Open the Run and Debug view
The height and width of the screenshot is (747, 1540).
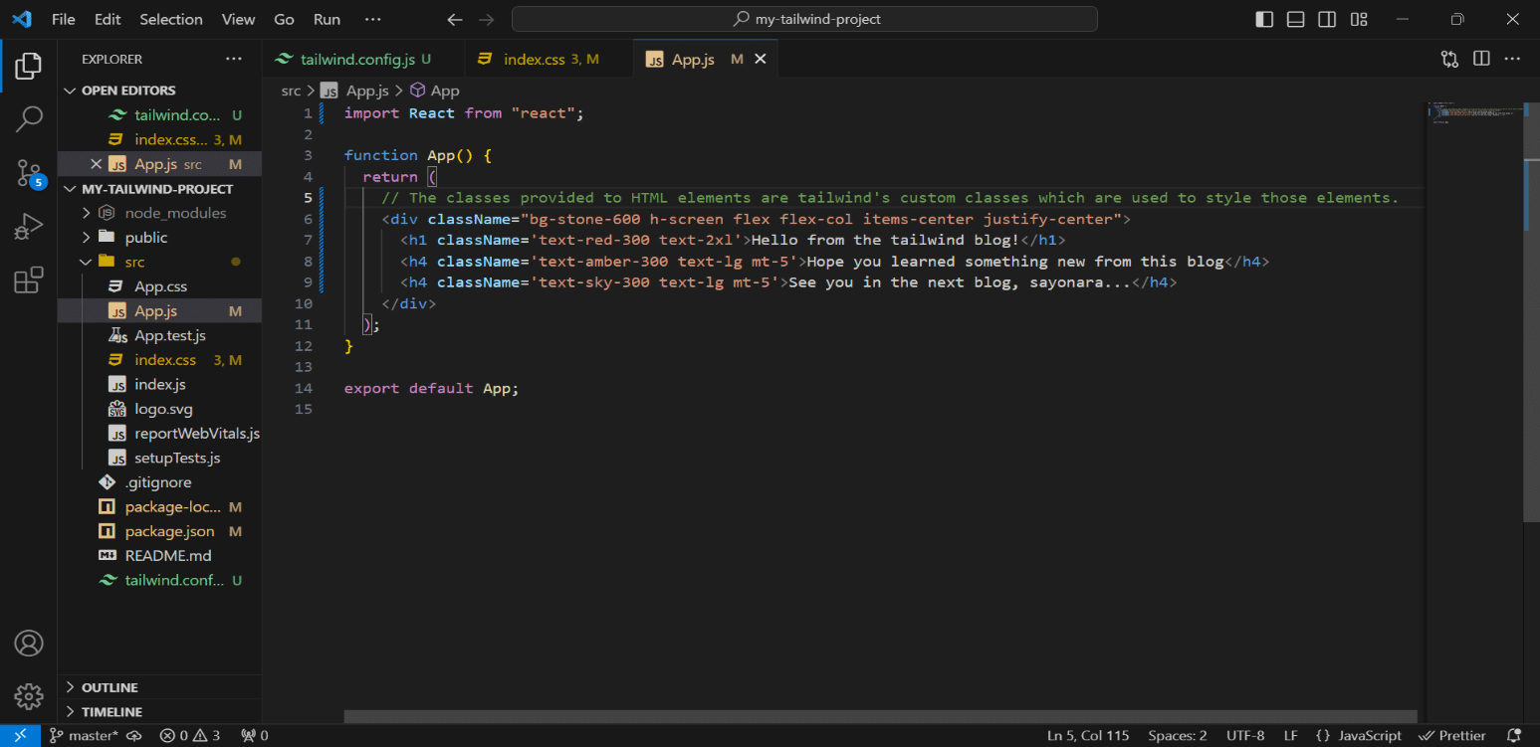point(29,228)
